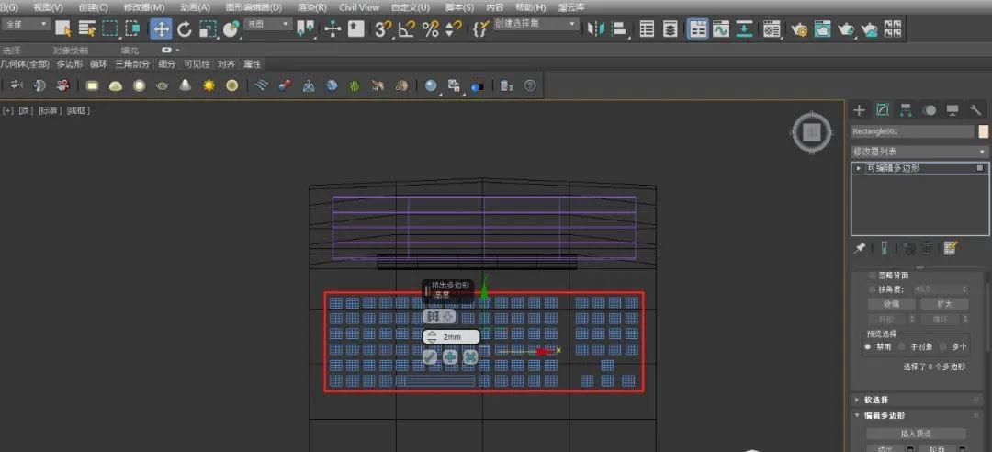Click the Render Production teapot icon
Viewport: 992px width, 452px height.
pyautogui.click(x=846, y=28)
